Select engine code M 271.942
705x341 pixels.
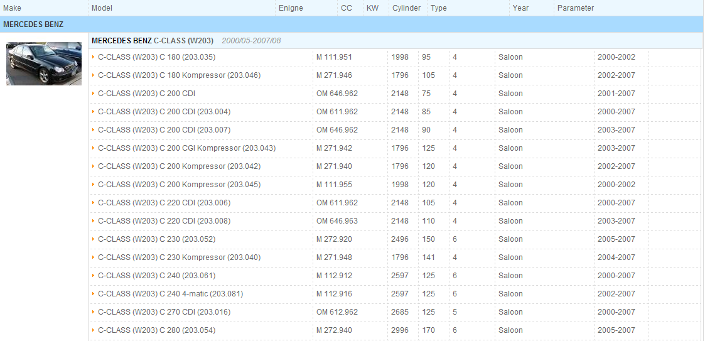[334, 148]
